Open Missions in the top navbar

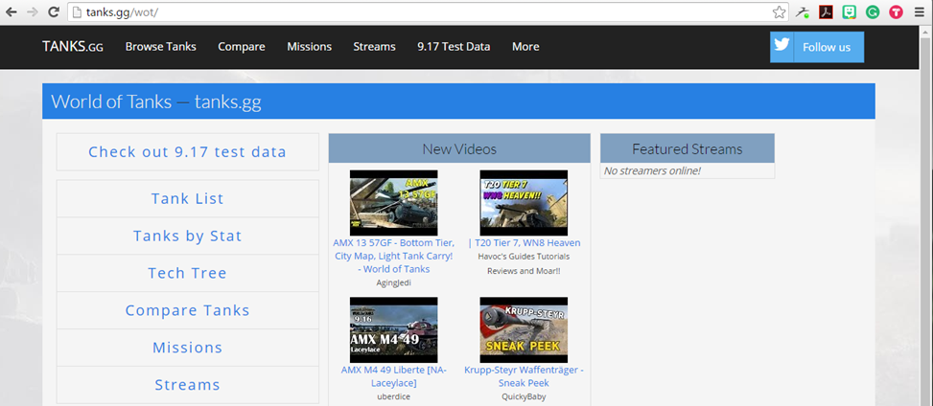[x=310, y=46]
